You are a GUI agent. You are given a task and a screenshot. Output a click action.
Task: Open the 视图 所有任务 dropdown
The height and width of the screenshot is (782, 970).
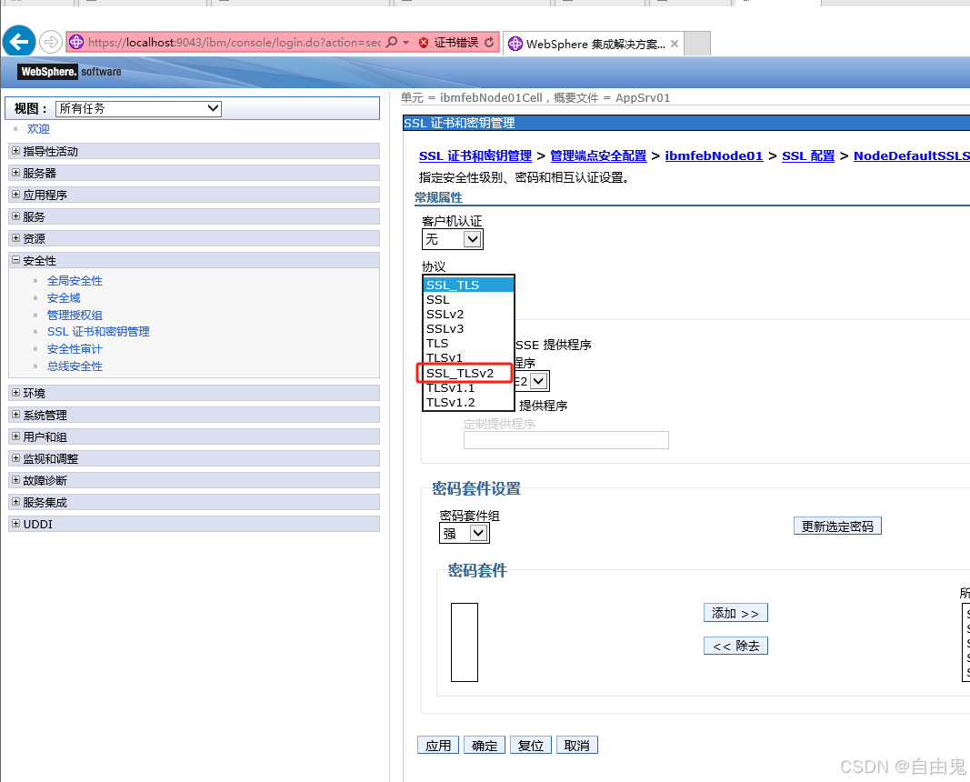138,108
